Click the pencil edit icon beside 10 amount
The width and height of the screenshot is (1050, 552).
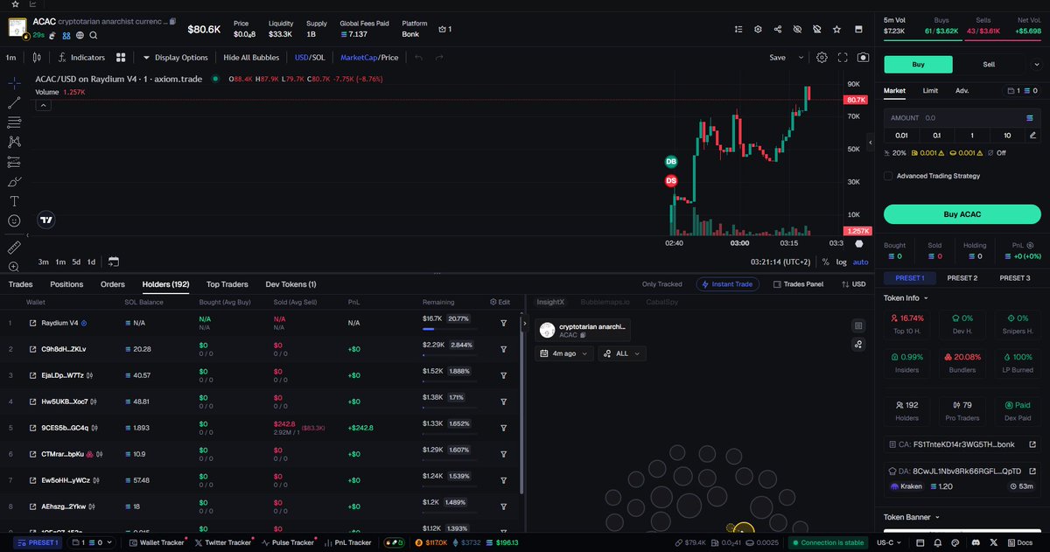pyautogui.click(x=1033, y=135)
